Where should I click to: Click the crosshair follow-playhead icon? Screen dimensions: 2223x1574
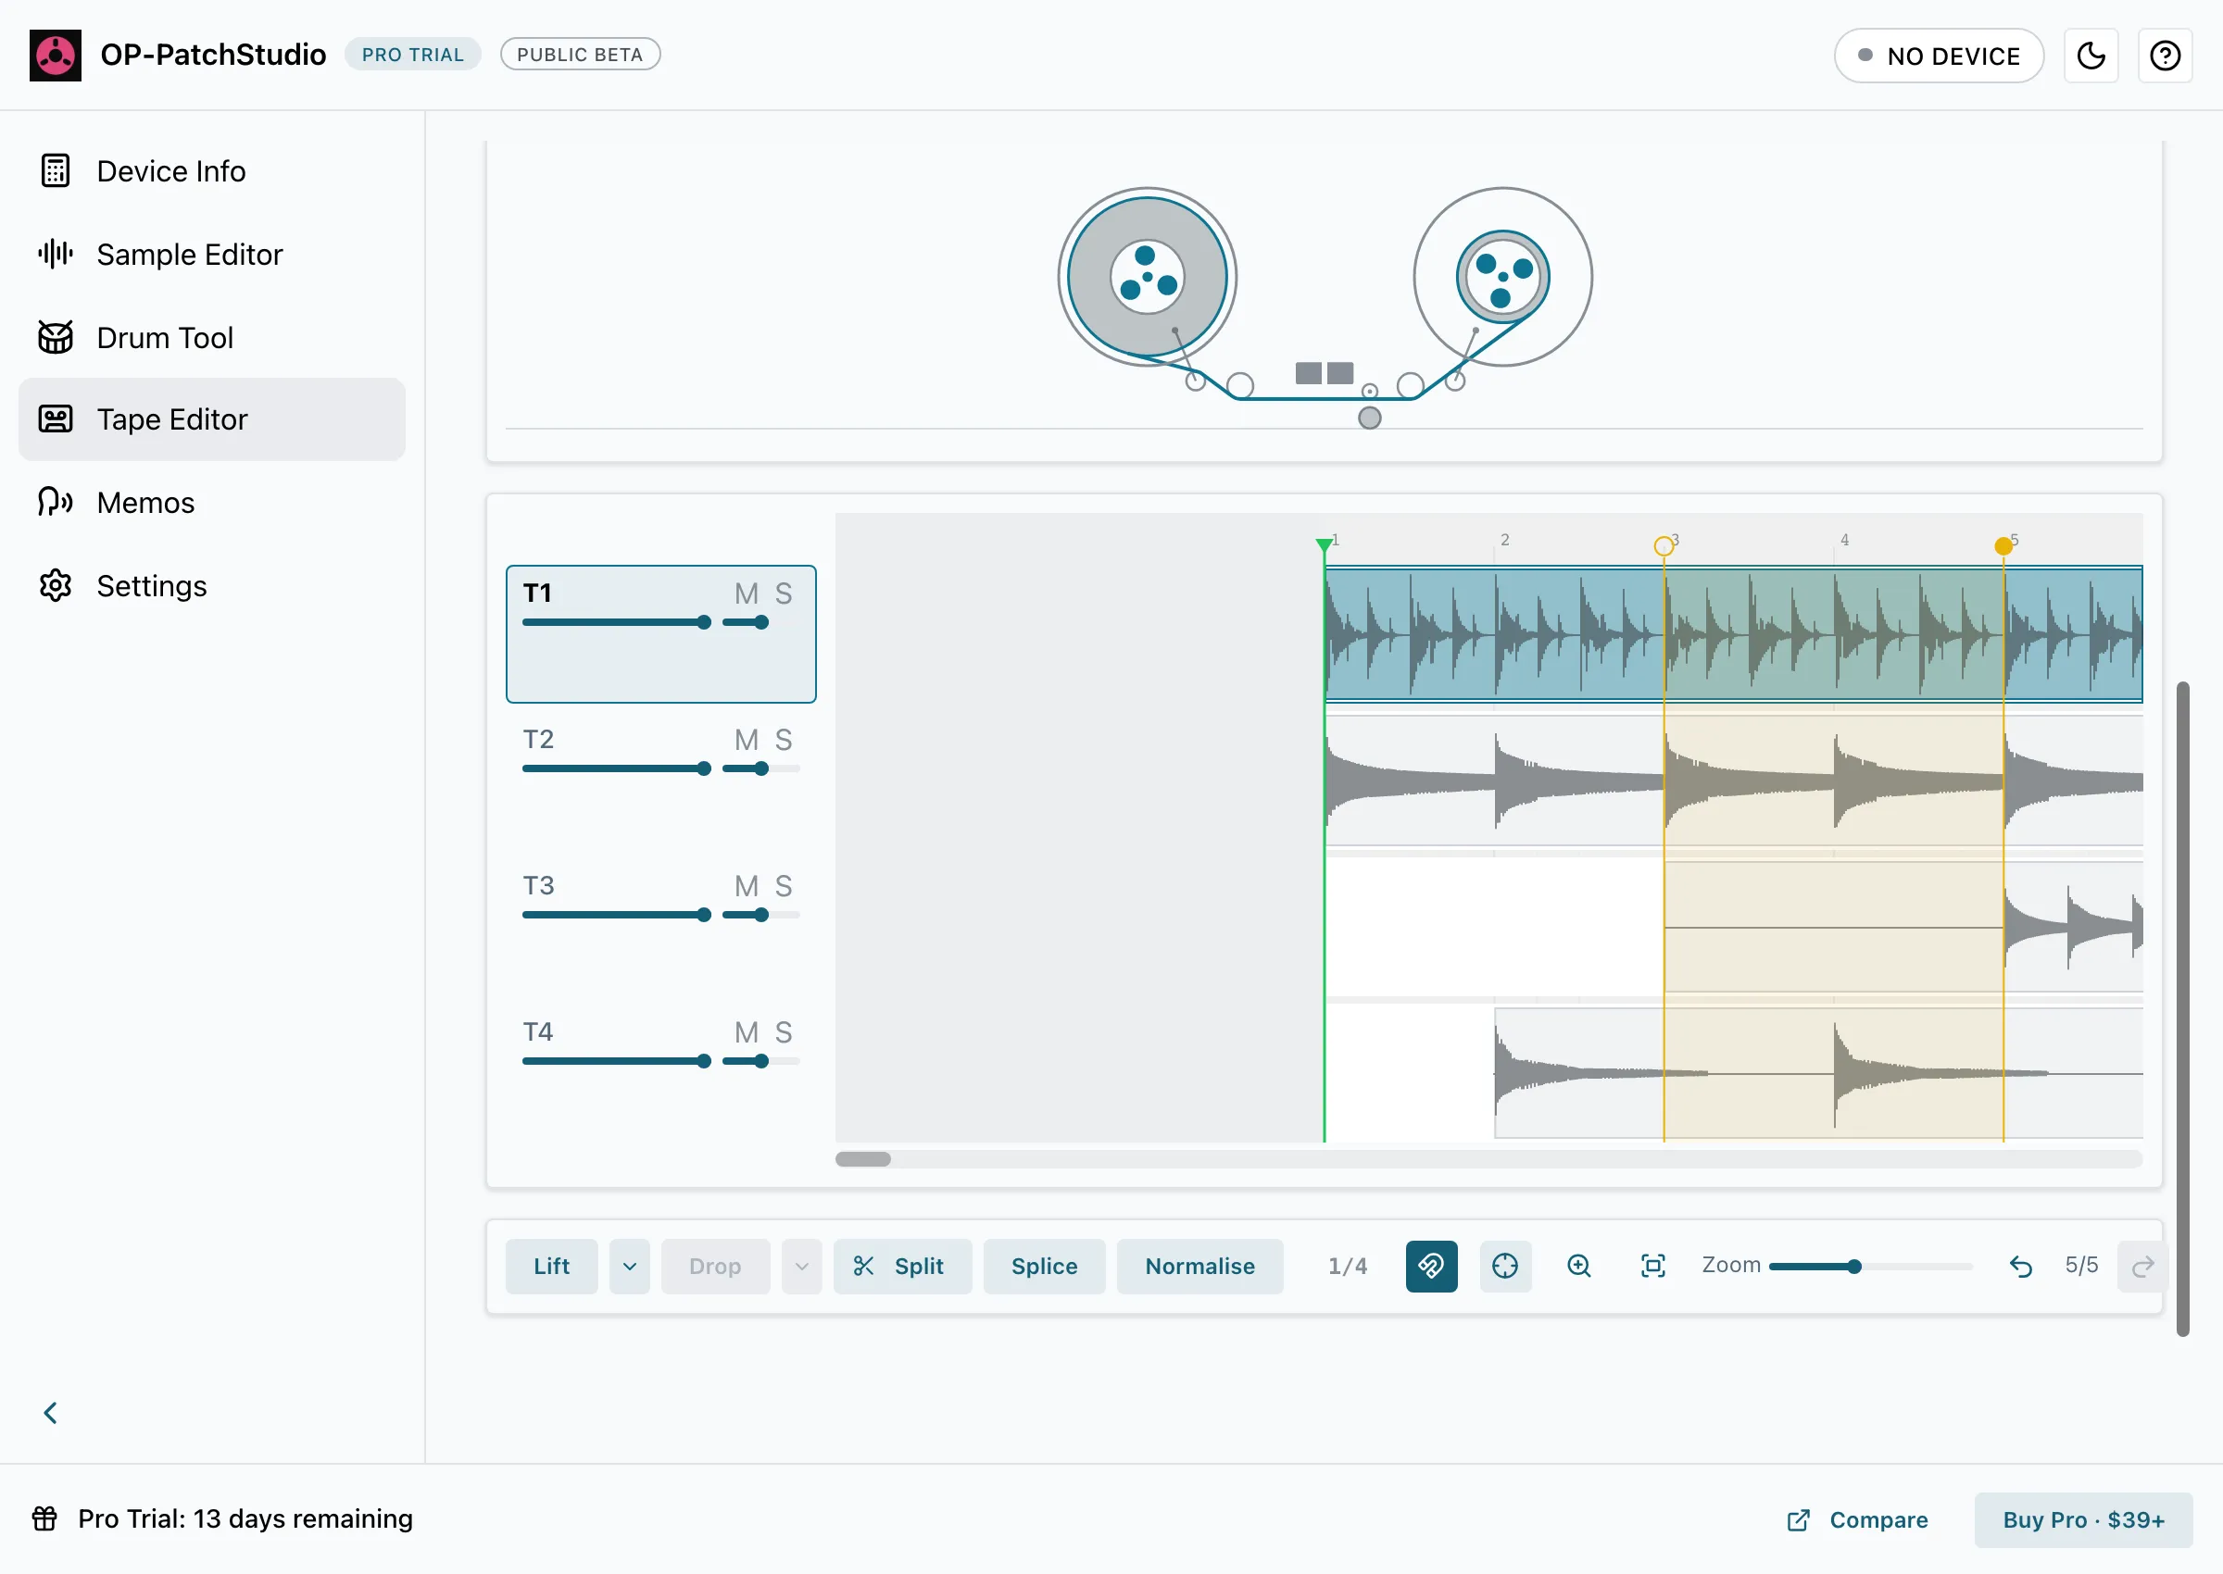pyautogui.click(x=1505, y=1266)
